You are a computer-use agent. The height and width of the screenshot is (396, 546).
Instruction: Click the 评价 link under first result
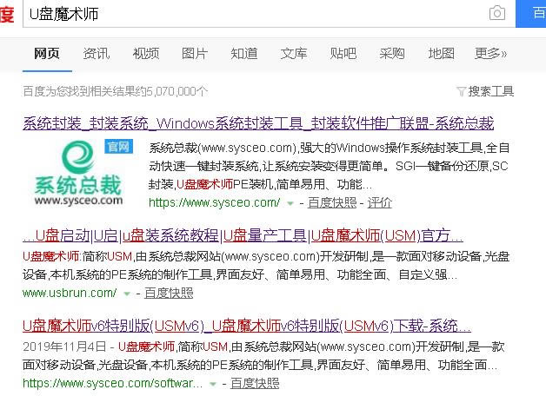(x=379, y=203)
